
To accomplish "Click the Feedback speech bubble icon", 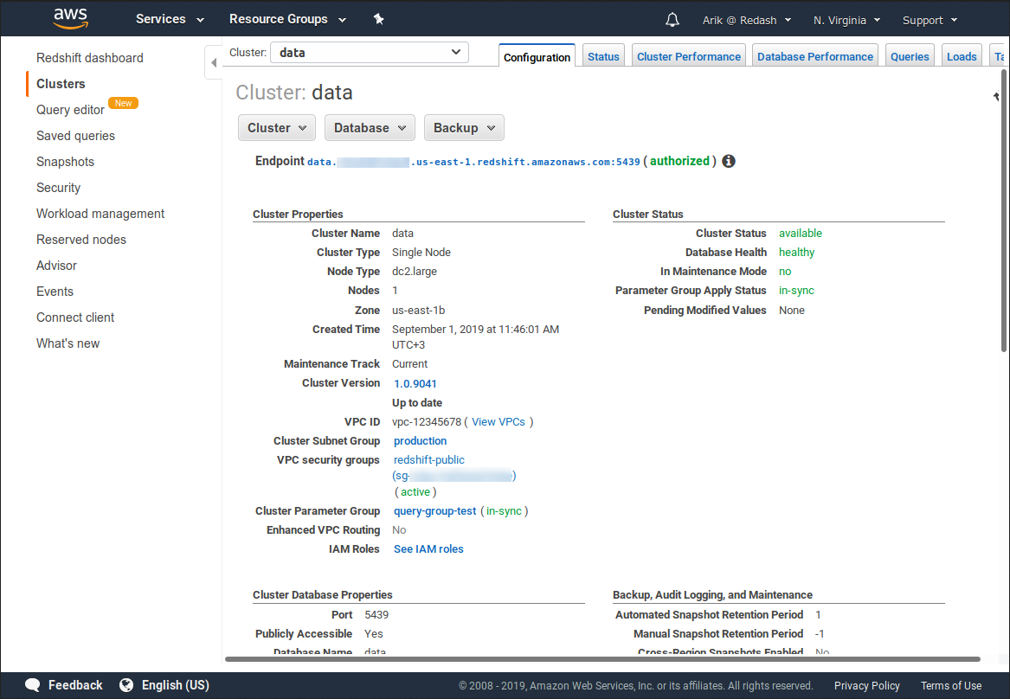I will click(x=33, y=685).
